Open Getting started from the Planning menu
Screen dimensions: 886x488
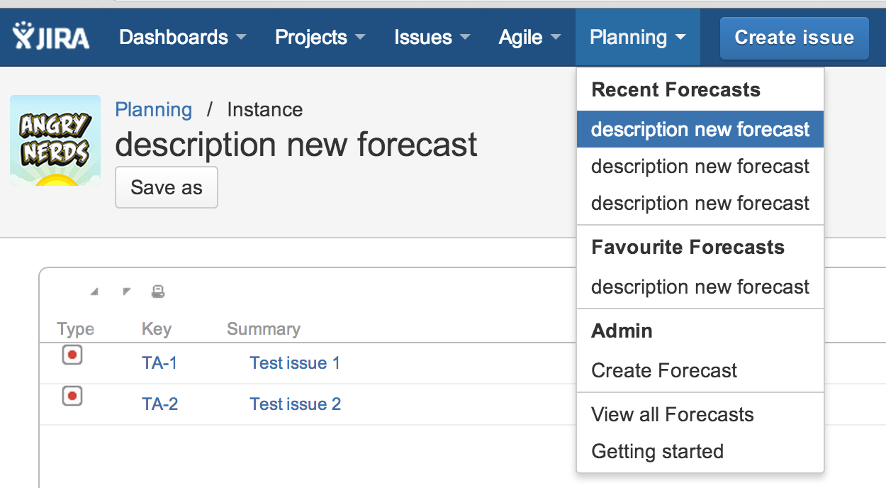point(700,451)
